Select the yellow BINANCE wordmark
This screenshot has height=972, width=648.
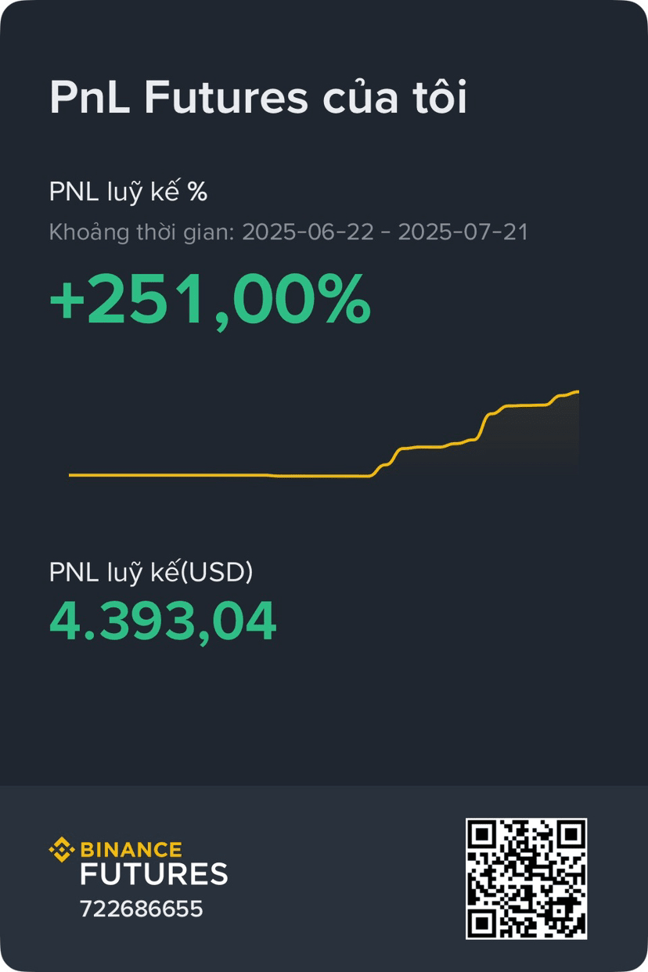click(x=131, y=850)
